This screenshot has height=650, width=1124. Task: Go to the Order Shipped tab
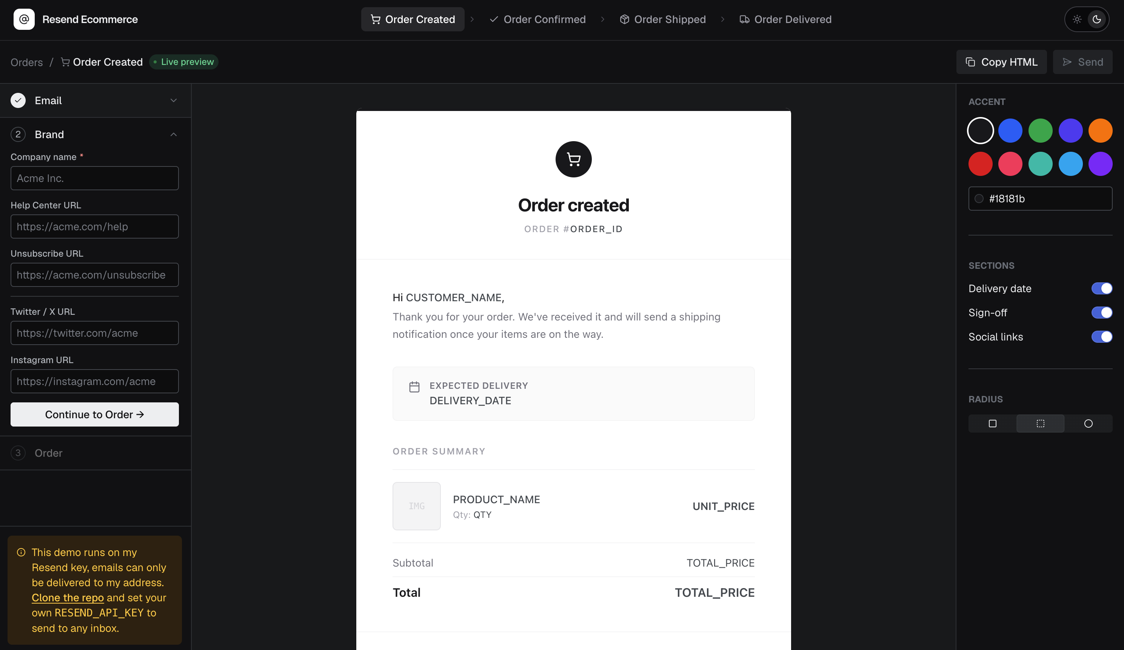(x=662, y=19)
